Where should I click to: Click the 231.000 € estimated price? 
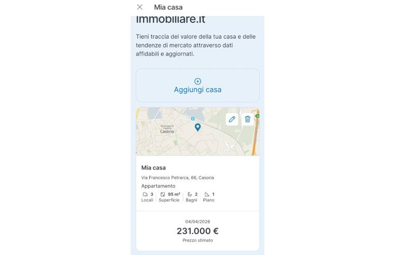197,231
